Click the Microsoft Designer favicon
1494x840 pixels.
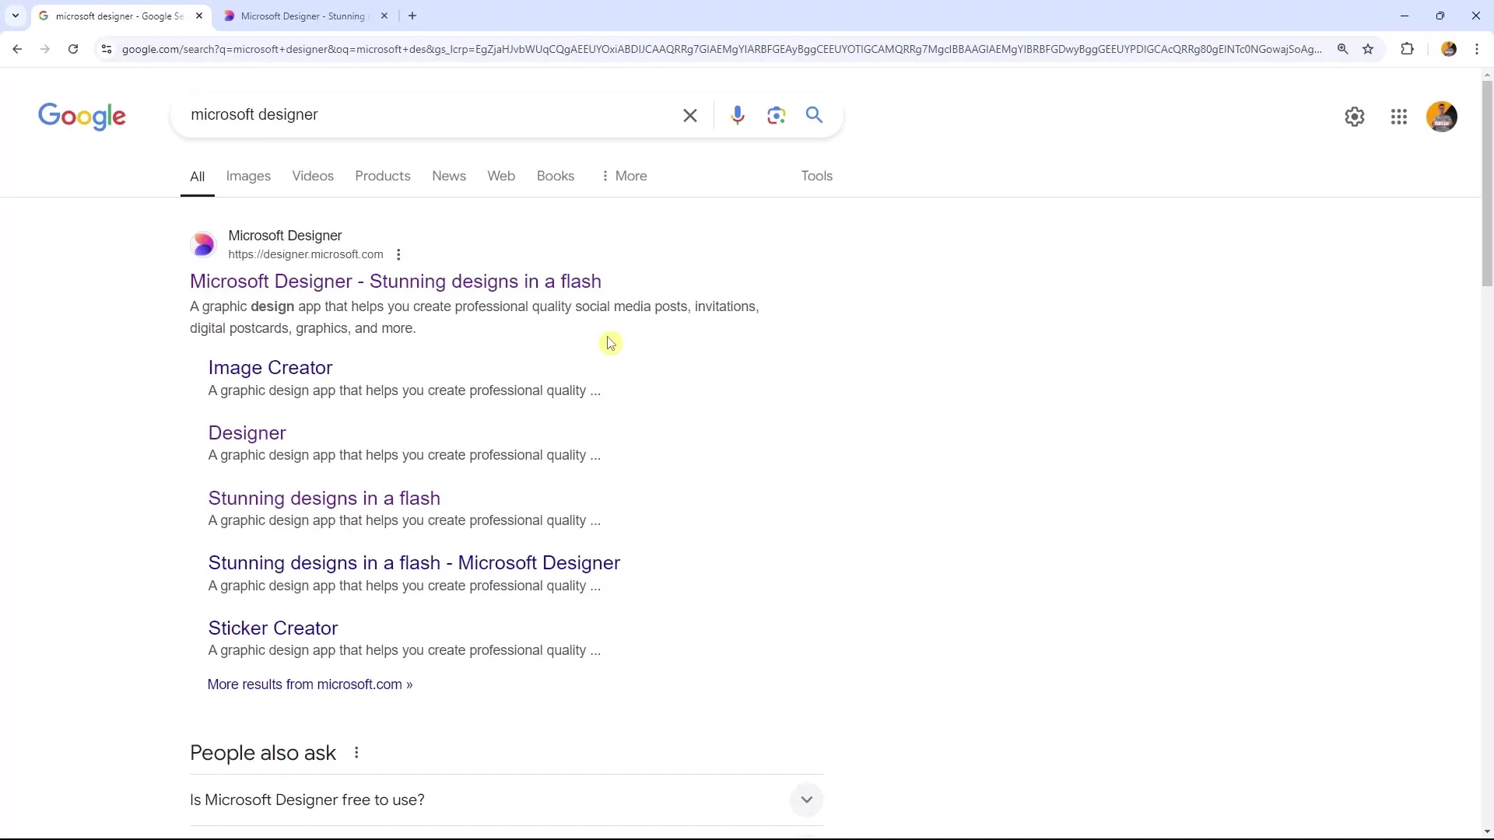tap(203, 244)
